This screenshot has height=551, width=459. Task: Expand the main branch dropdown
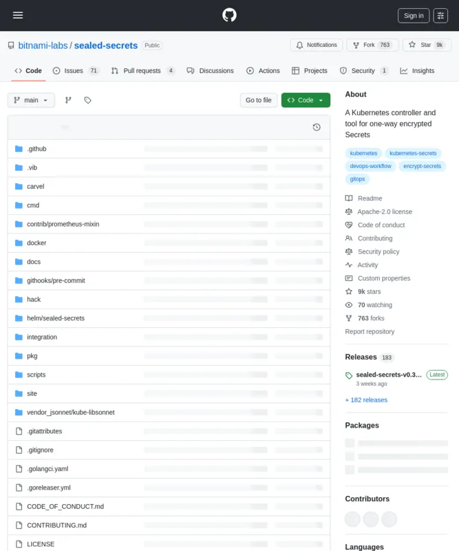(x=31, y=100)
